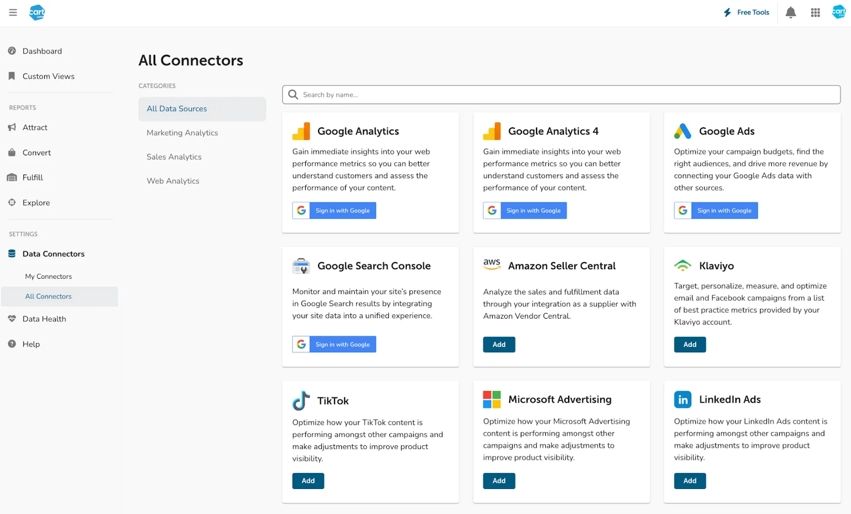Click the Convert bag icon
The image size is (851, 514).
click(12, 152)
